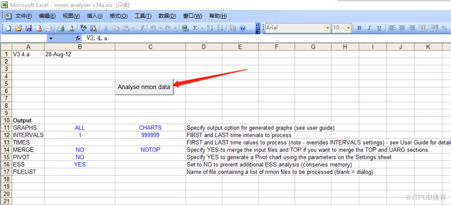Open the 帮助(H) menu
This screenshot has height=205, width=451.
(218, 16)
